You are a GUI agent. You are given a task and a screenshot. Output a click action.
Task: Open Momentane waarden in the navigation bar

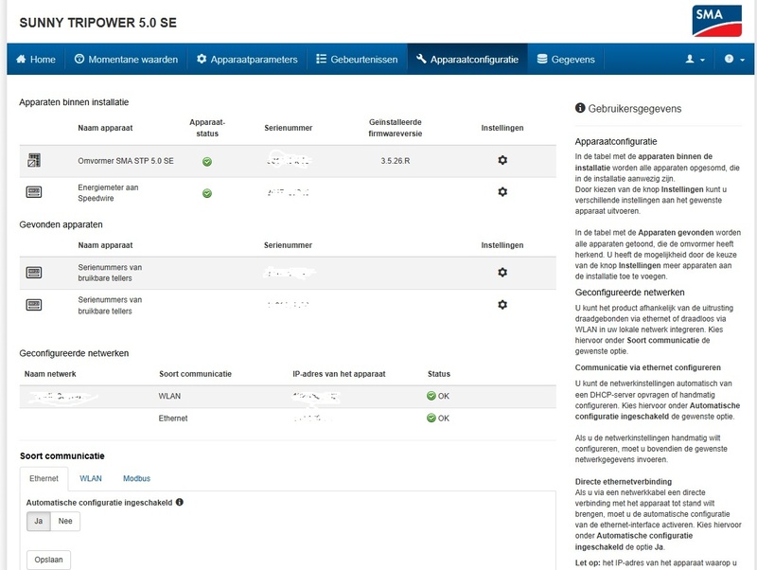pyautogui.click(x=126, y=59)
